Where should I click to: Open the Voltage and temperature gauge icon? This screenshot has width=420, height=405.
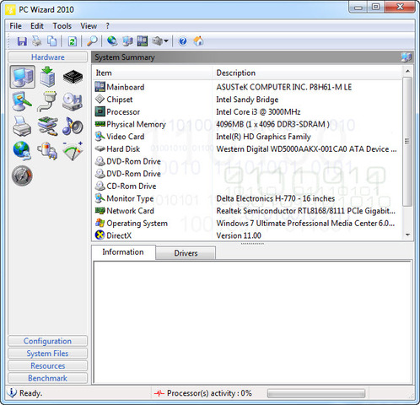click(x=73, y=151)
